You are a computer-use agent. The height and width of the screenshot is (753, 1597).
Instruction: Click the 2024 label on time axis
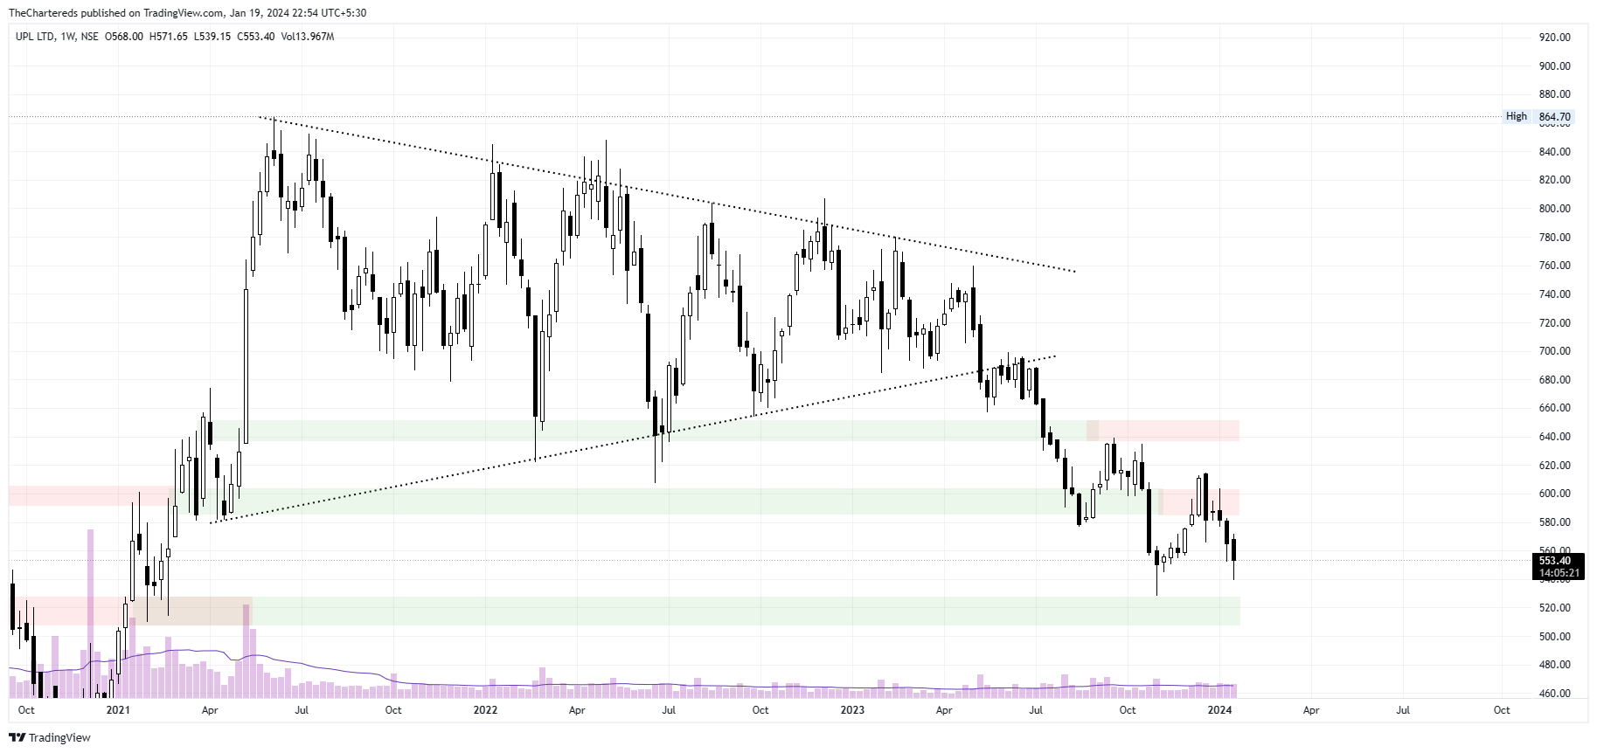coord(1219,710)
